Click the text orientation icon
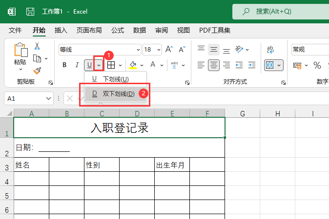The image size is (329, 219). [x=239, y=49]
